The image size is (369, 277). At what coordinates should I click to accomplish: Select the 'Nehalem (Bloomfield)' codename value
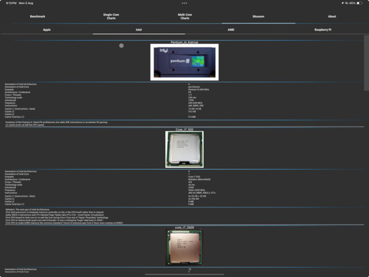click(199, 179)
